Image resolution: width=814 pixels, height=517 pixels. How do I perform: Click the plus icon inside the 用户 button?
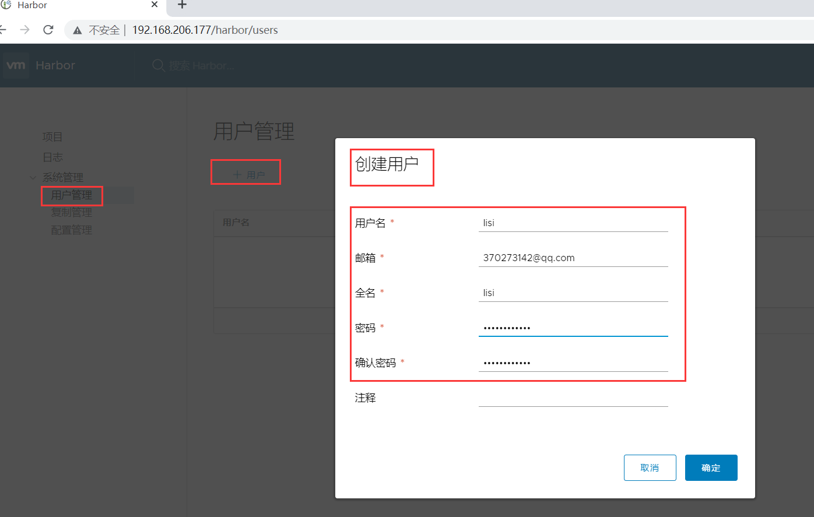237,173
